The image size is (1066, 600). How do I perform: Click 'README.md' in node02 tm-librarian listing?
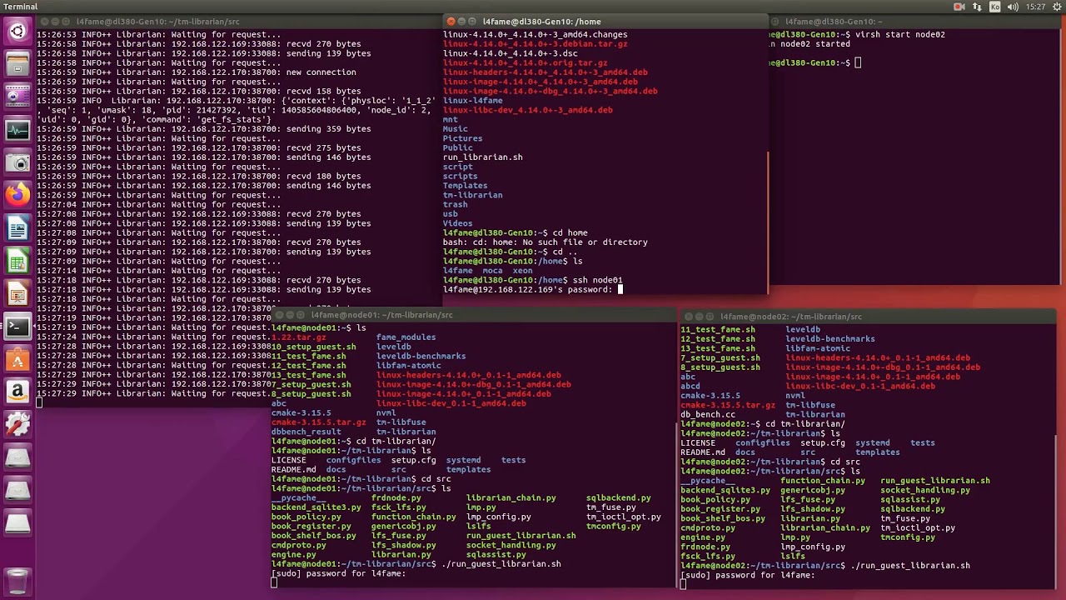[x=703, y=452]
